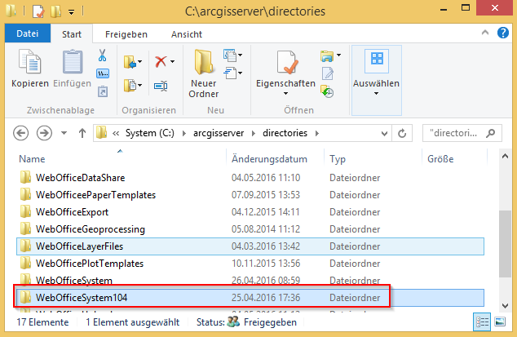Select the Start ribbon tab
The height and width of the screenshot is (337, 517).
tap(72, 34)
